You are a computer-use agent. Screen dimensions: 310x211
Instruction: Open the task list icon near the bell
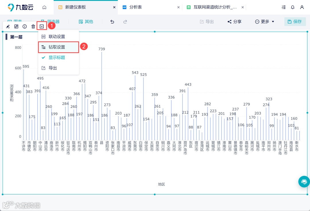(284, 7)
